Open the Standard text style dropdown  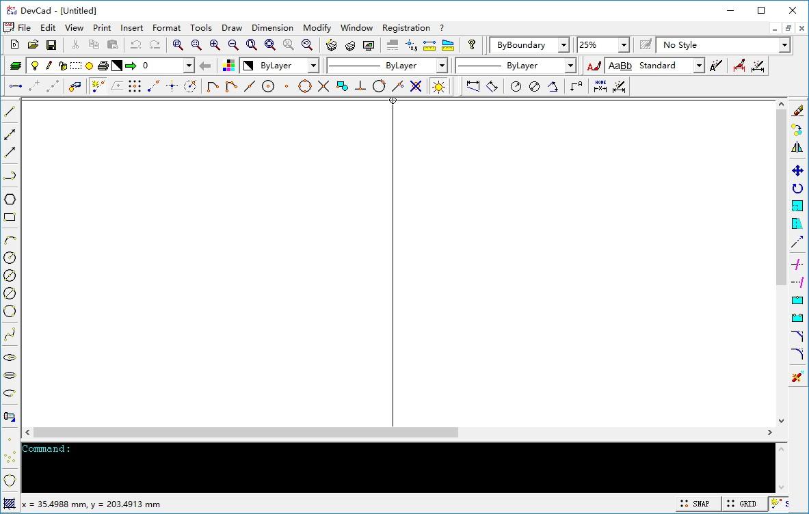699,66
